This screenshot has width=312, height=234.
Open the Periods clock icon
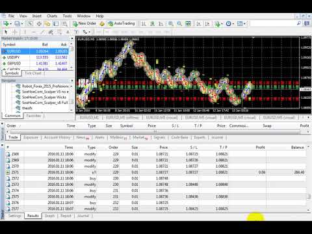coord(228,23)
